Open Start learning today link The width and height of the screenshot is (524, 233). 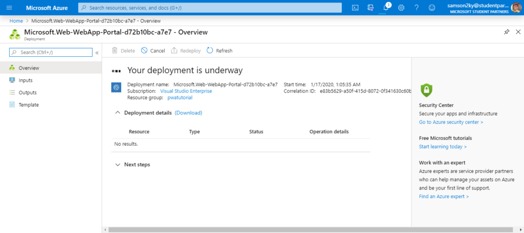(x=443, y=147)
